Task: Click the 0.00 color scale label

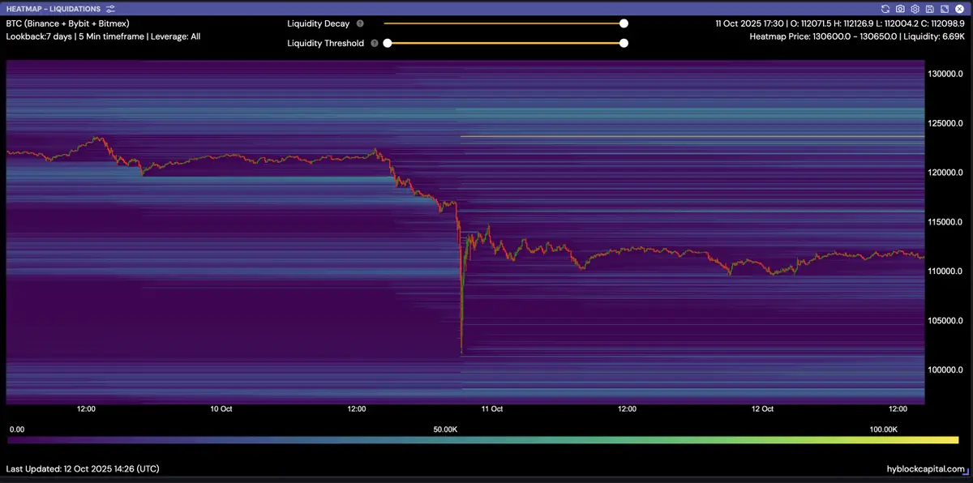Action: tap(16, 430)
